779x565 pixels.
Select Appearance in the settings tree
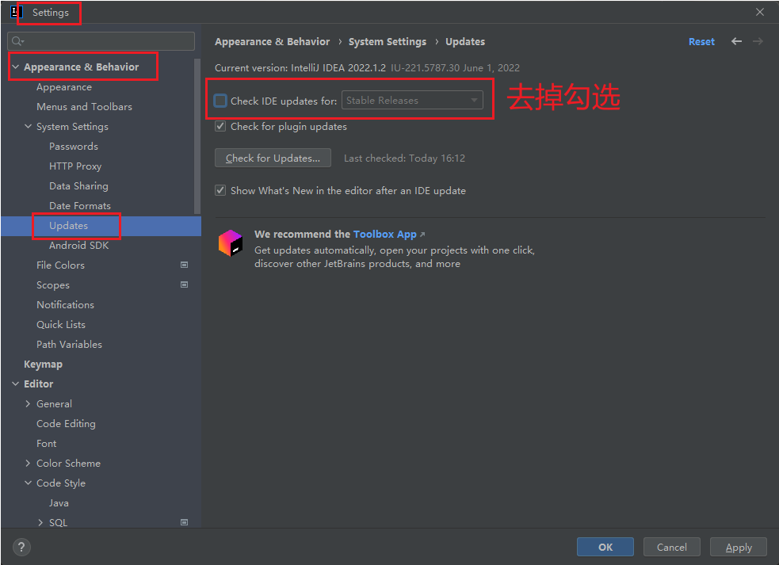click(64, 87)
